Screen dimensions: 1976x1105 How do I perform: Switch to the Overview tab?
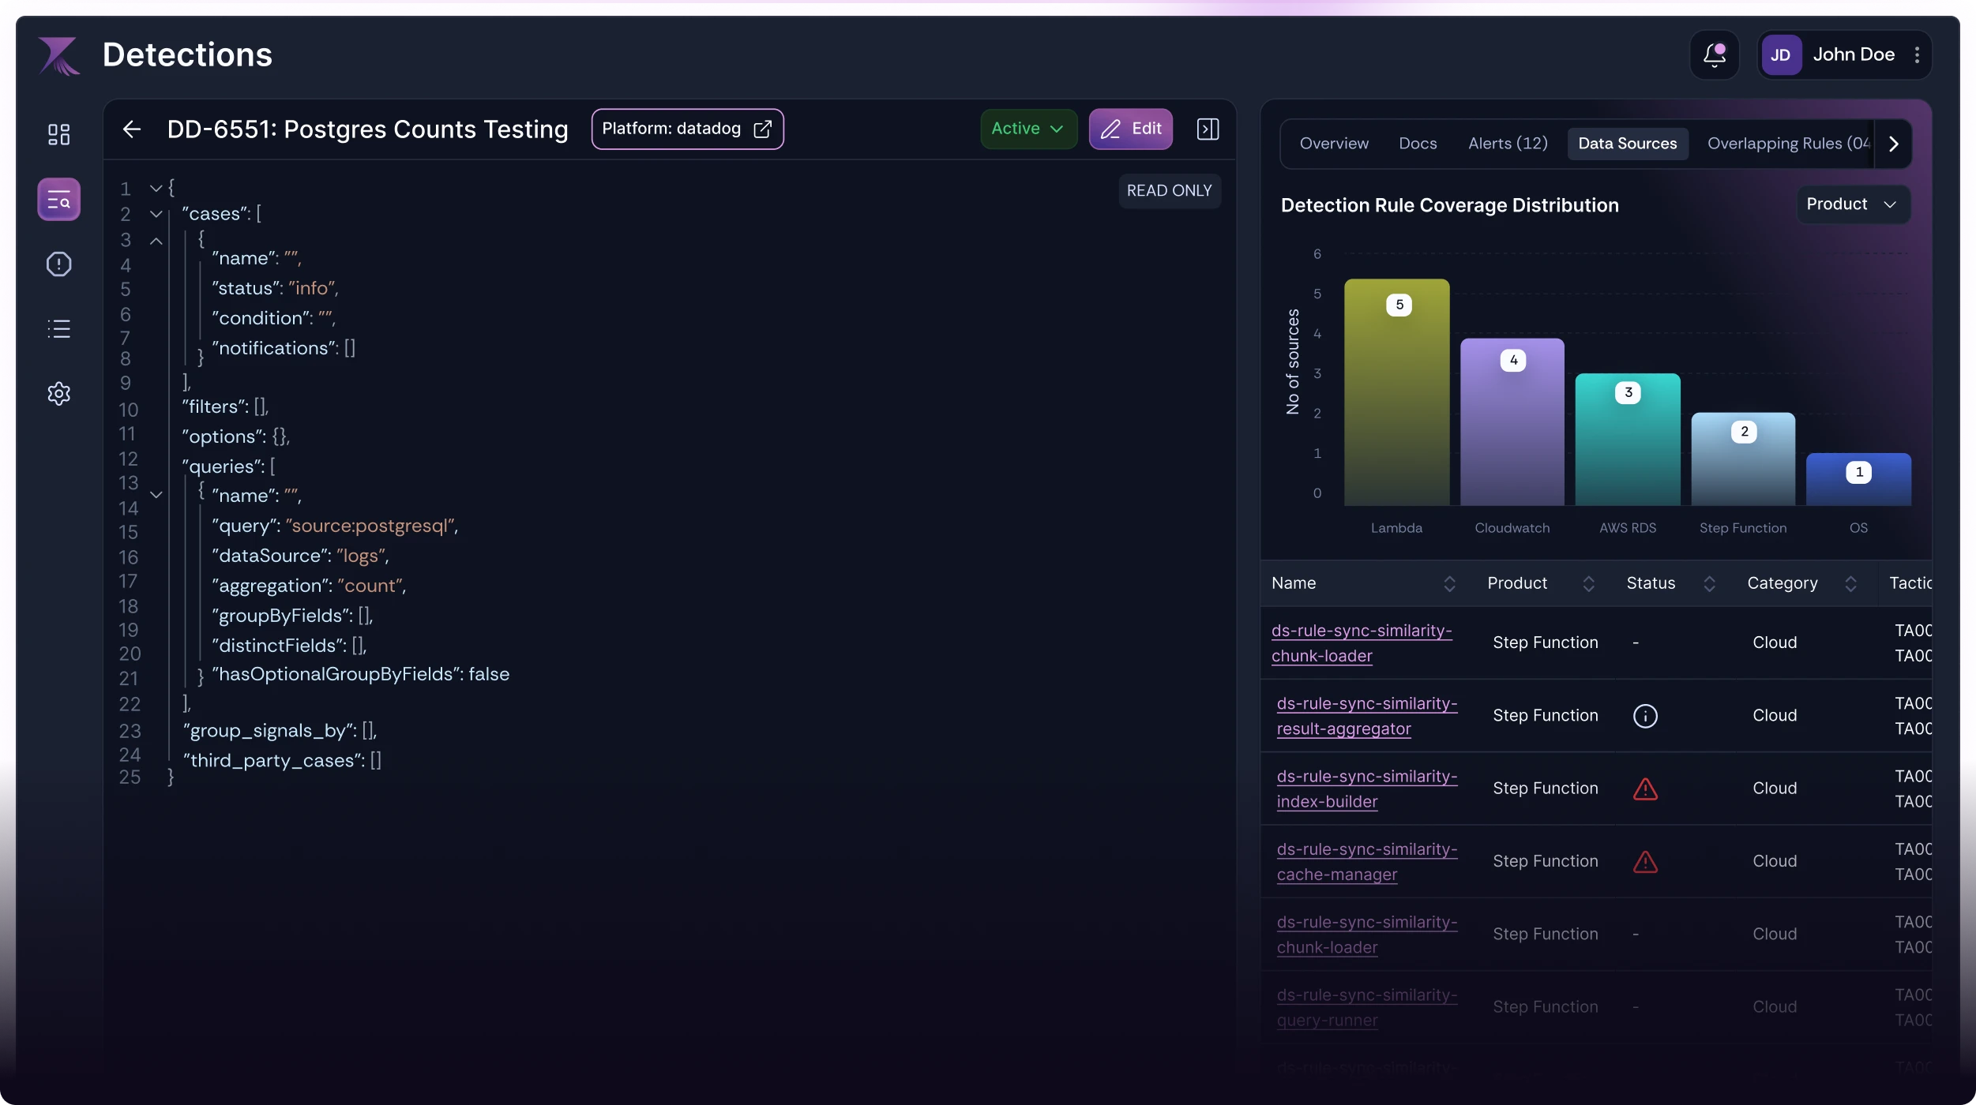1334,144
